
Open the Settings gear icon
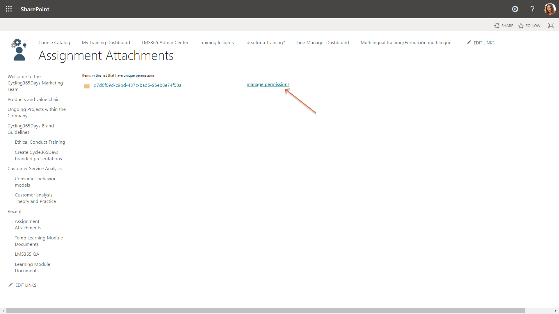tap(515, 9)
